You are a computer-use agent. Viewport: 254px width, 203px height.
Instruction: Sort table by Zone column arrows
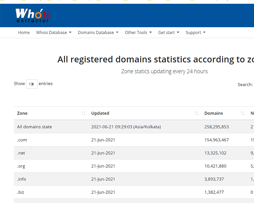click(83, 113)
